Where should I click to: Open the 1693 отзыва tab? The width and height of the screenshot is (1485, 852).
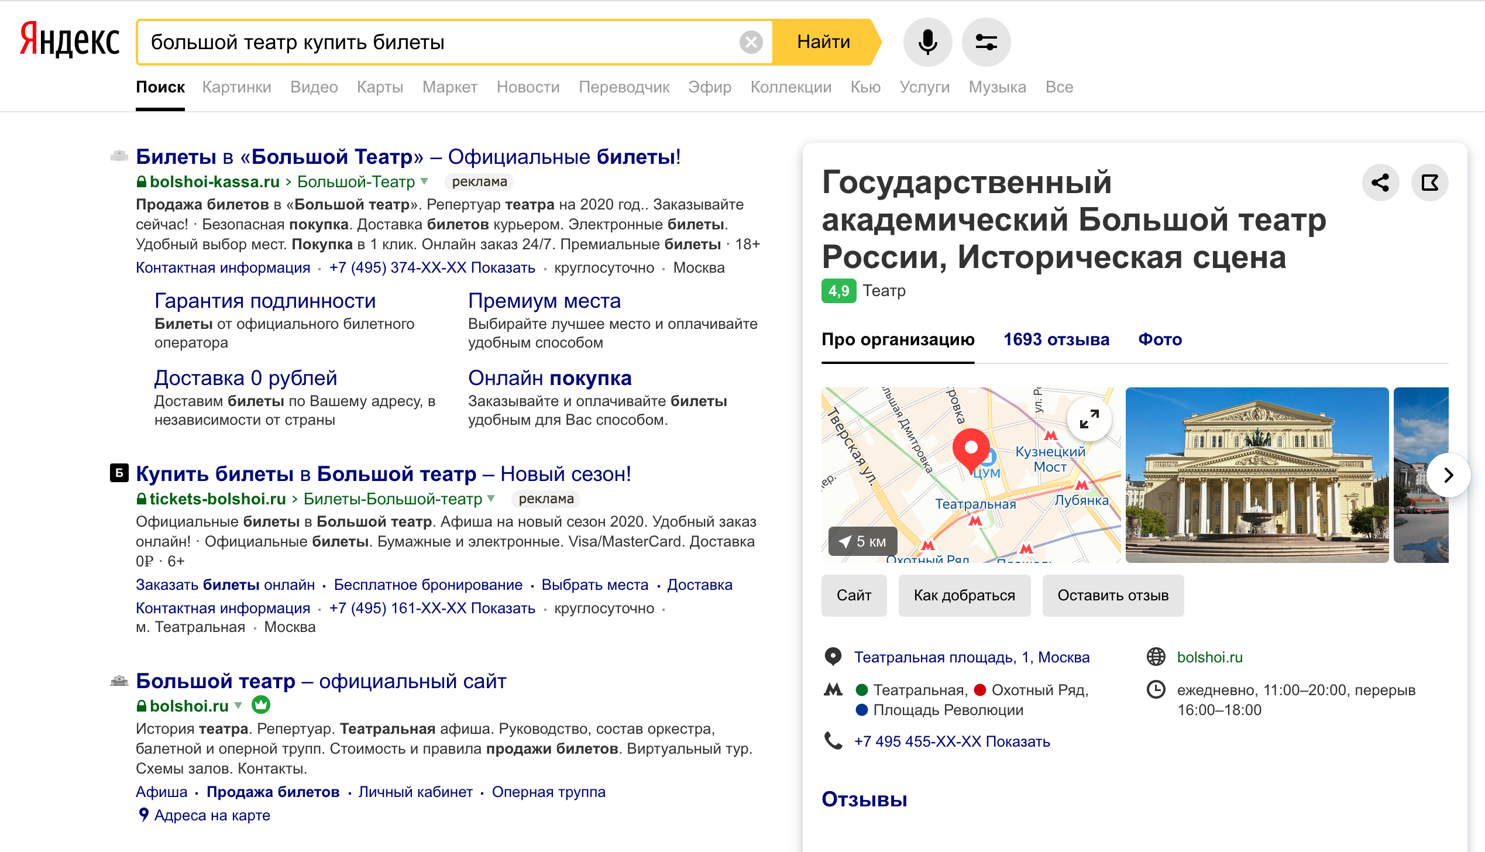(1056, 339)
